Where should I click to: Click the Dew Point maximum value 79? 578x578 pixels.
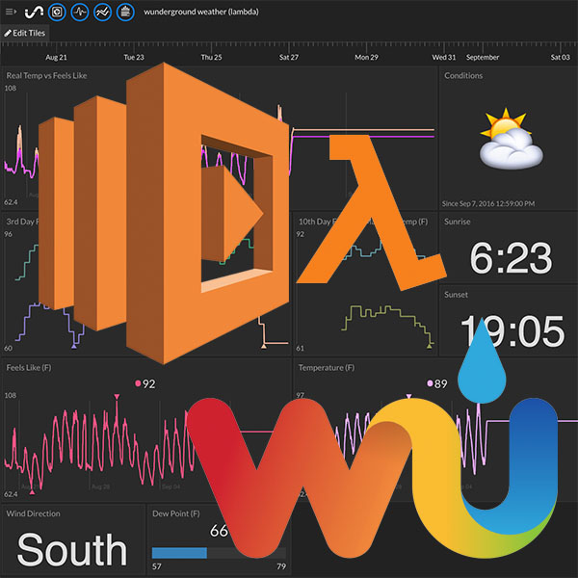pos(281,566)
